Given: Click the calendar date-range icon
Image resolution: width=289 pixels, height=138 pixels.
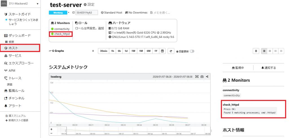Looking at the screenshot, I should point(162,51).
